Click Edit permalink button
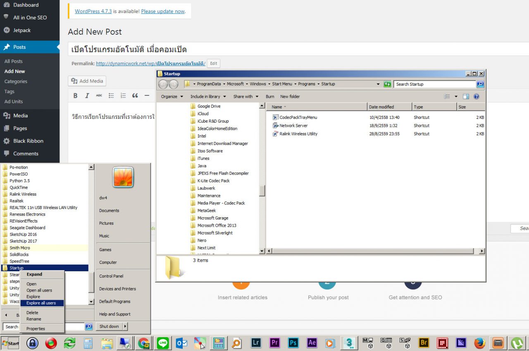This screenshot has height=351, width=529. [213, 64]
